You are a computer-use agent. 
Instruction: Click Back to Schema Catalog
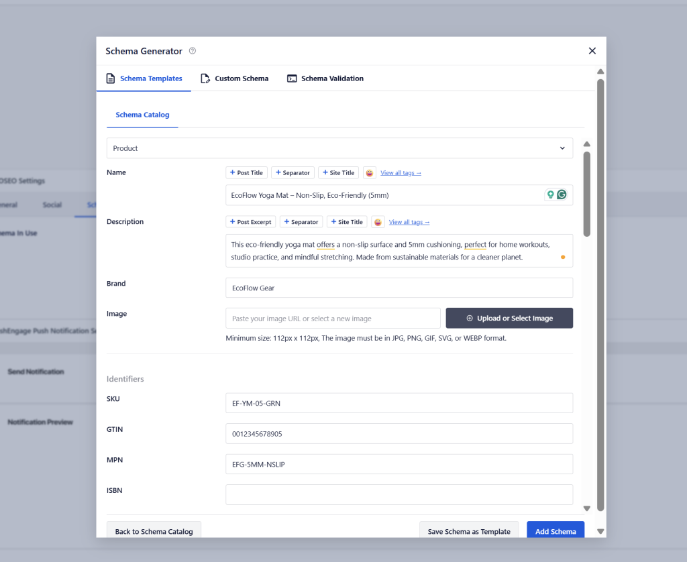click(154, 530)
